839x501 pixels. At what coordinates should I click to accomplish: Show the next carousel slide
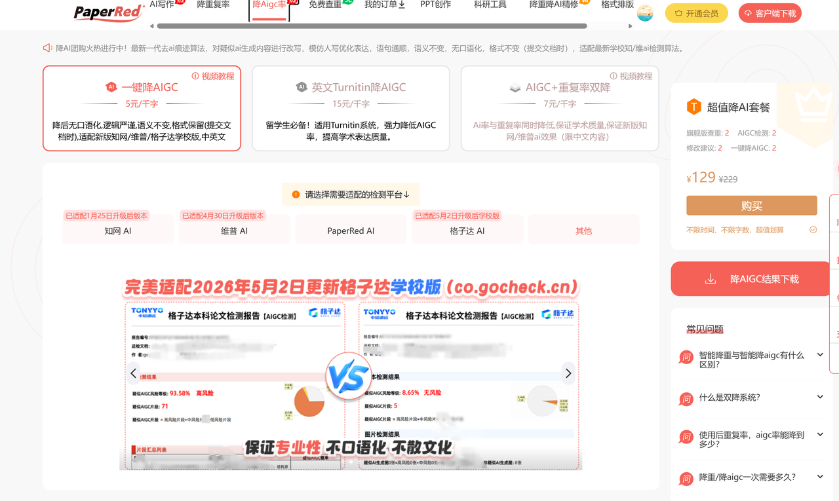(568, 373)
